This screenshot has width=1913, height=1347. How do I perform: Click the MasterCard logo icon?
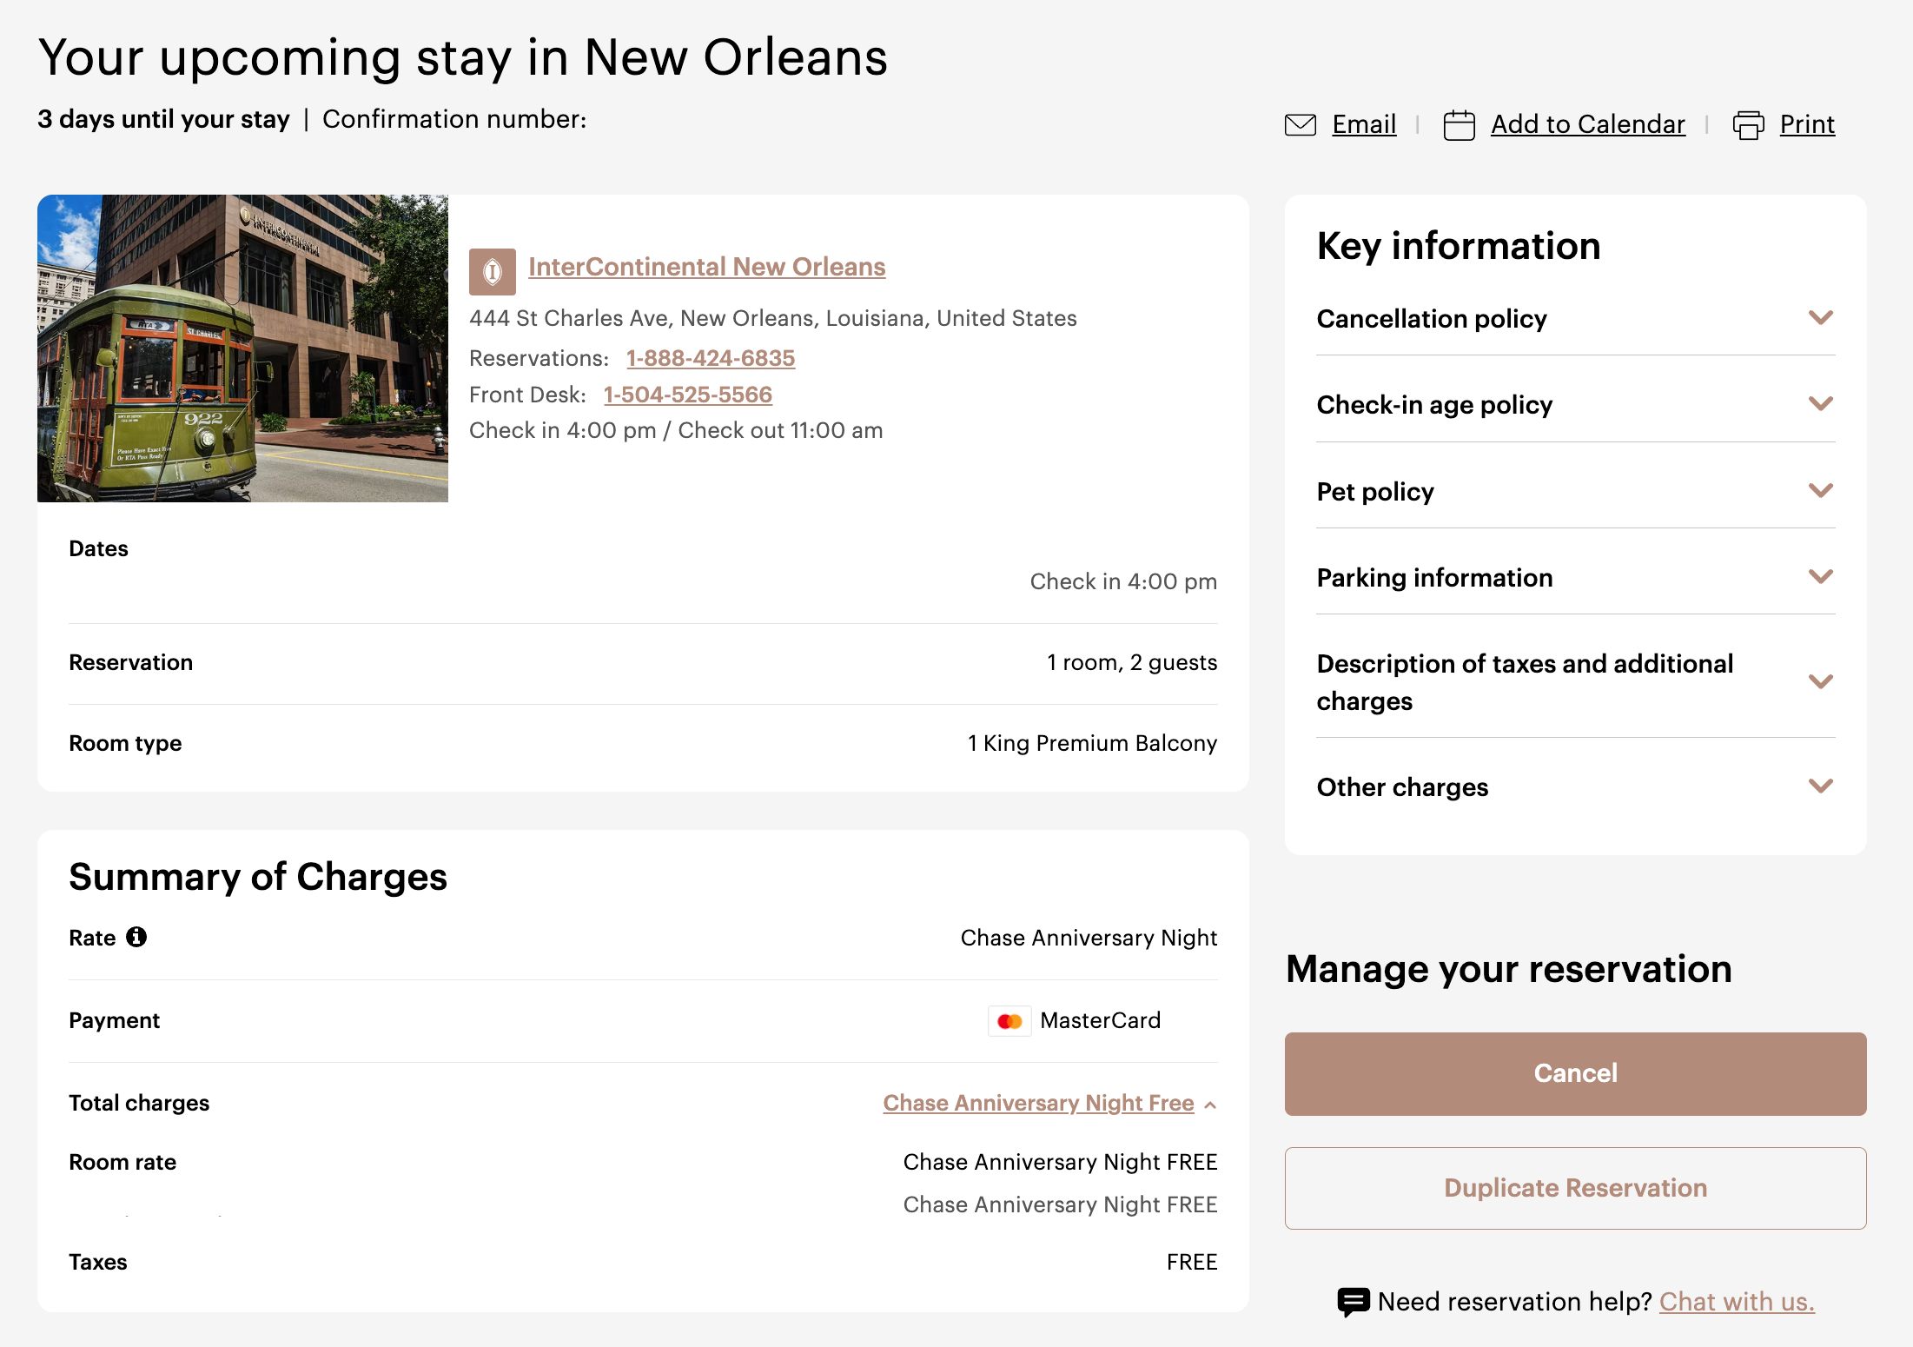point(1009,1021)
